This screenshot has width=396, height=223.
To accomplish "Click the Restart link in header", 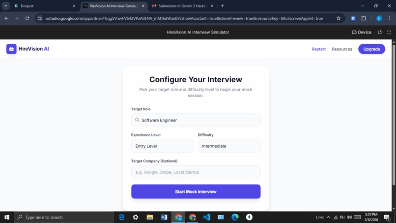I will pos(318,49).
